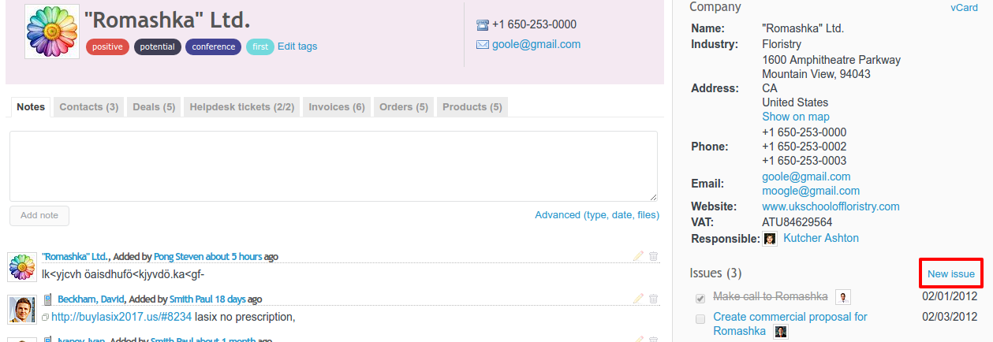Delete the first Romashka note via trash icon

pos(653,256)
